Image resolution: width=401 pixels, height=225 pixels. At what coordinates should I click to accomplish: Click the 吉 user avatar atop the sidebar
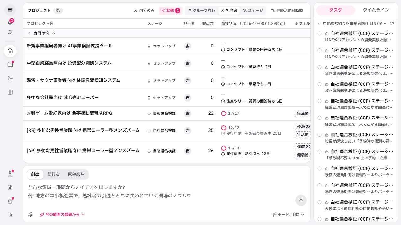point(10,10)
